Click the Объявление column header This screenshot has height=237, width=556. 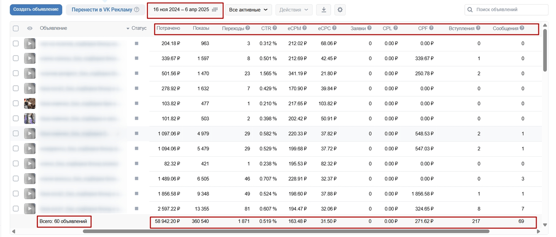(x=54, y=28)
